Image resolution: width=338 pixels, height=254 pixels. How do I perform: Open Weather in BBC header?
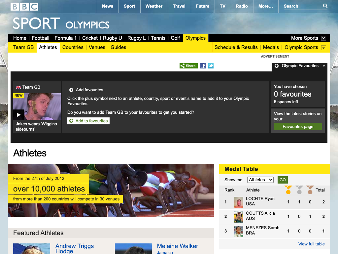(x=154, y=6)
